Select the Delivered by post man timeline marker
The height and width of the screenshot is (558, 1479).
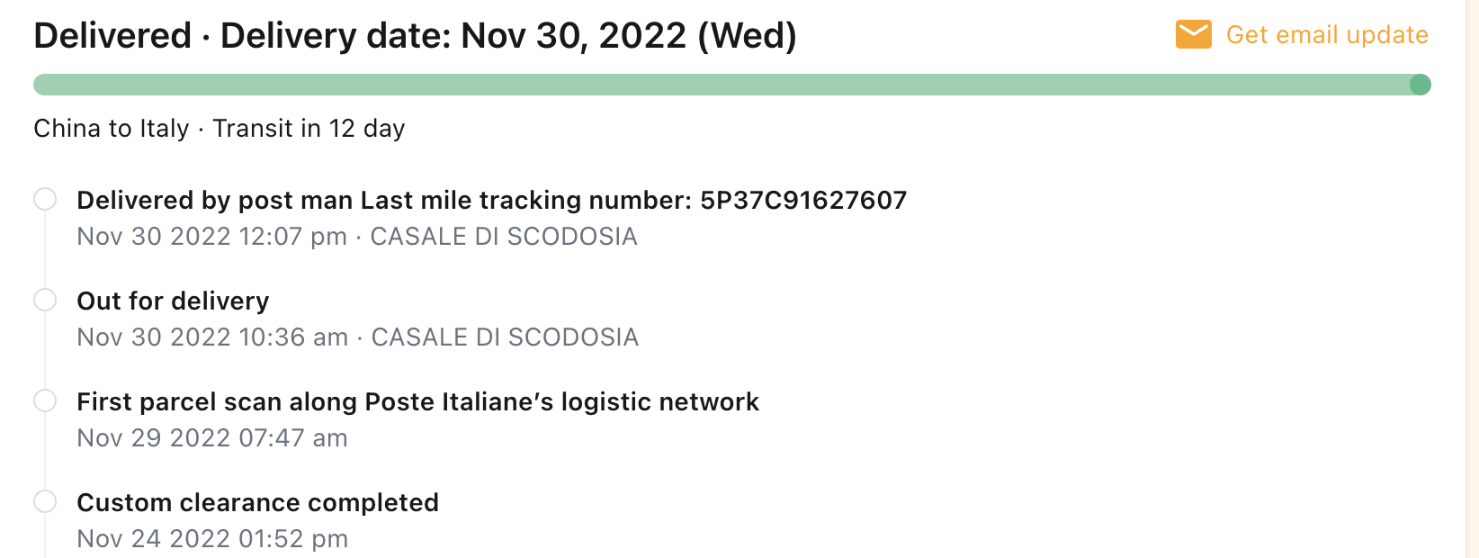45,199
